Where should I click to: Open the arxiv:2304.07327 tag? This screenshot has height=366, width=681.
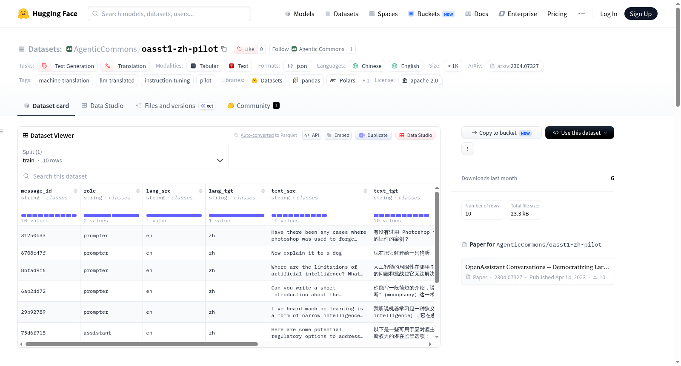(514, 66)
